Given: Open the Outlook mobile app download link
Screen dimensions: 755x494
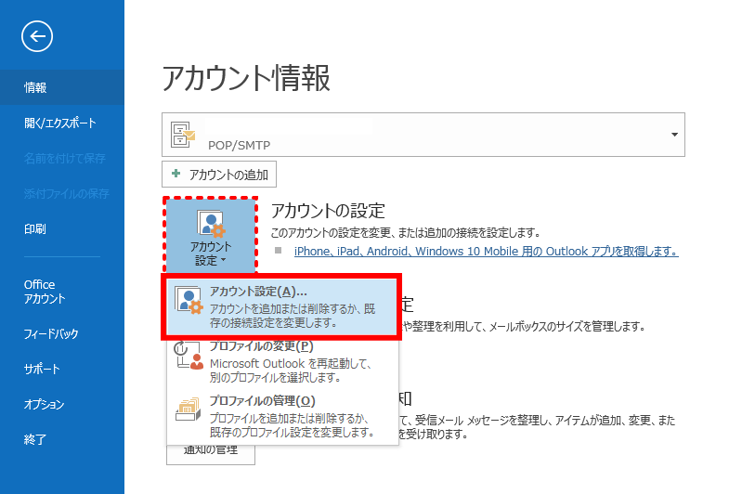Looking at the screenshot, I should pyautogui.click(x=487, y=252).
